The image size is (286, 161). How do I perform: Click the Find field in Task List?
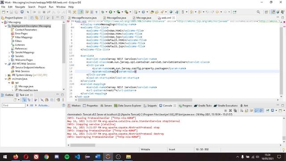(14, 106)
